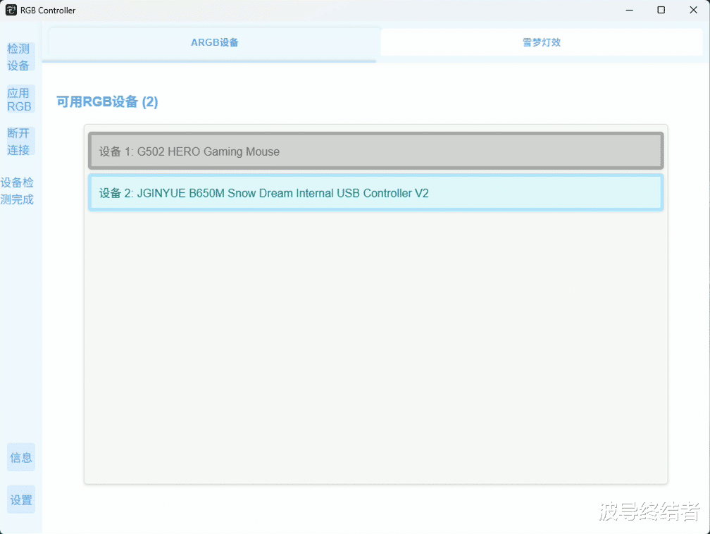Close the RGB Controller window
Screen dimensions: 710x534
tap(693, 10)
